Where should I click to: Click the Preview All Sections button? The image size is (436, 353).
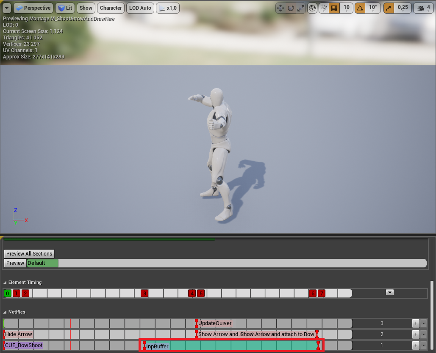[29, 254]
